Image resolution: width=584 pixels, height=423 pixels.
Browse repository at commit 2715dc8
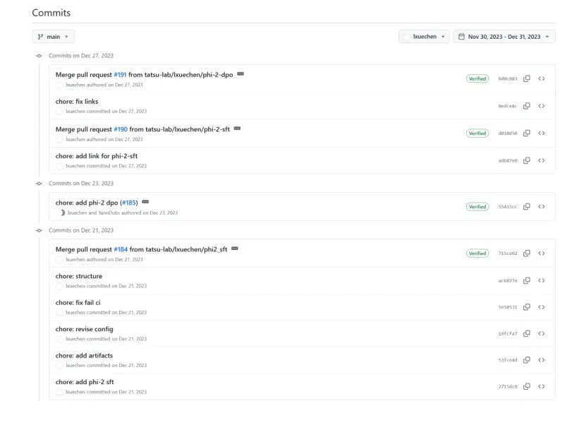pyautogui.click(x=541, y=386)
